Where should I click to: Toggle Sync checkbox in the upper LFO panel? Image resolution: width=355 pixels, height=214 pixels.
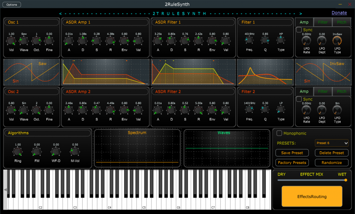click(x=299, y=30)
